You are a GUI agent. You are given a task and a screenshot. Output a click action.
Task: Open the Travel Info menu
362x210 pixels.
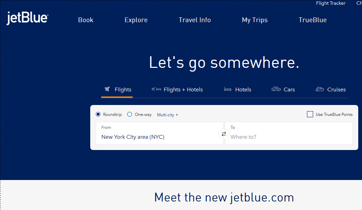pyautogui.click(x=195, y=20)
